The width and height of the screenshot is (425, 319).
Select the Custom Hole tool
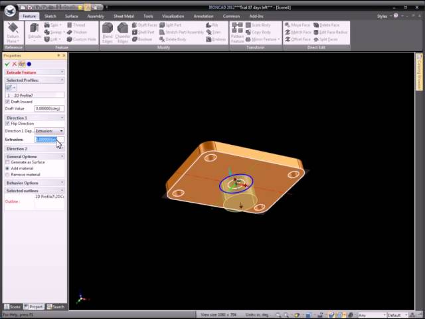click(x=81, y=39)
